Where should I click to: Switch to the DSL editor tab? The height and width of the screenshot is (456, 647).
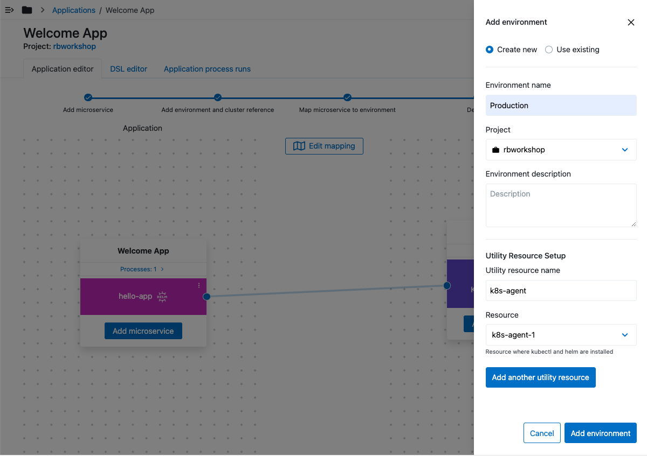coord(128,69)
